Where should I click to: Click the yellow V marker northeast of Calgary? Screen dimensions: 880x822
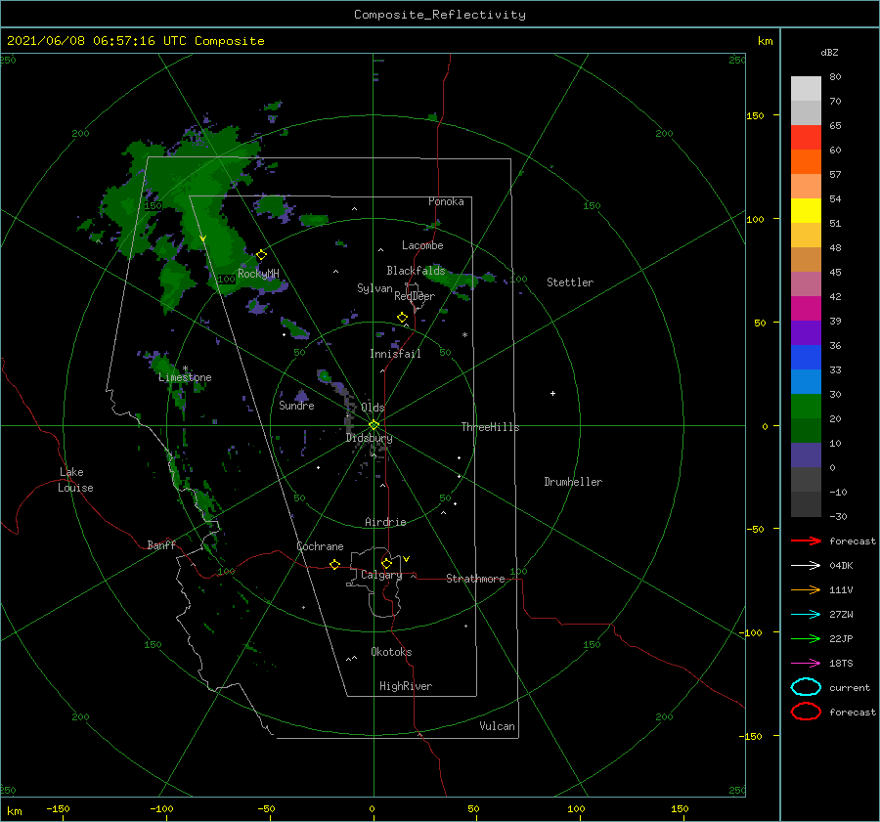tap(406, 559)
